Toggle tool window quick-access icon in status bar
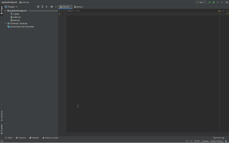 (2, 141)
